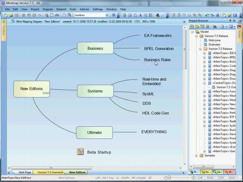
Task: Click the Open Project folder icon
Action: click(x=11, y=15)
